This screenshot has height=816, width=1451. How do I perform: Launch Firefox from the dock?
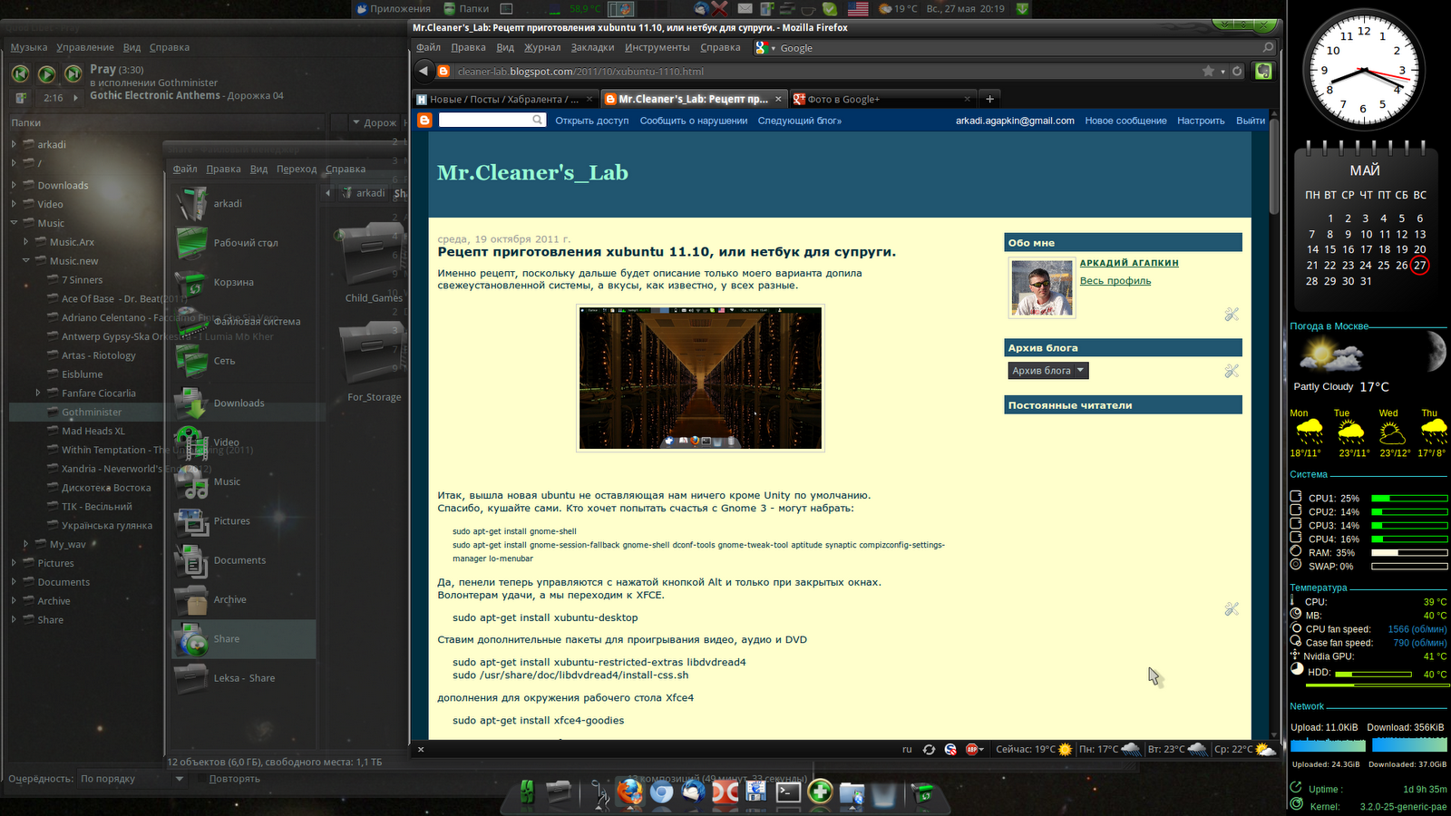[629, 792]
